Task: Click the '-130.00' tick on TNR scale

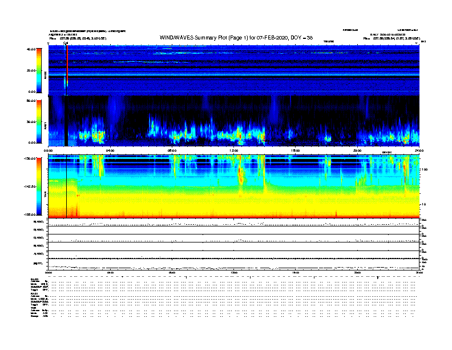Action: coord(30,158)
